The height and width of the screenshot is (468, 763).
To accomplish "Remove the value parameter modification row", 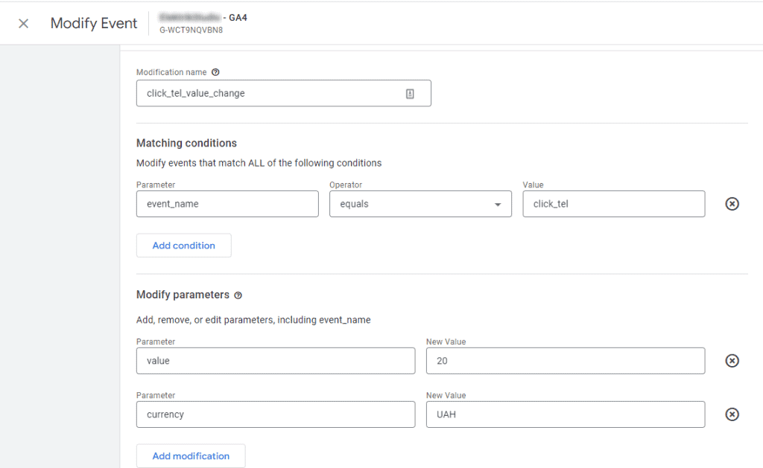I will pos(731,360).
